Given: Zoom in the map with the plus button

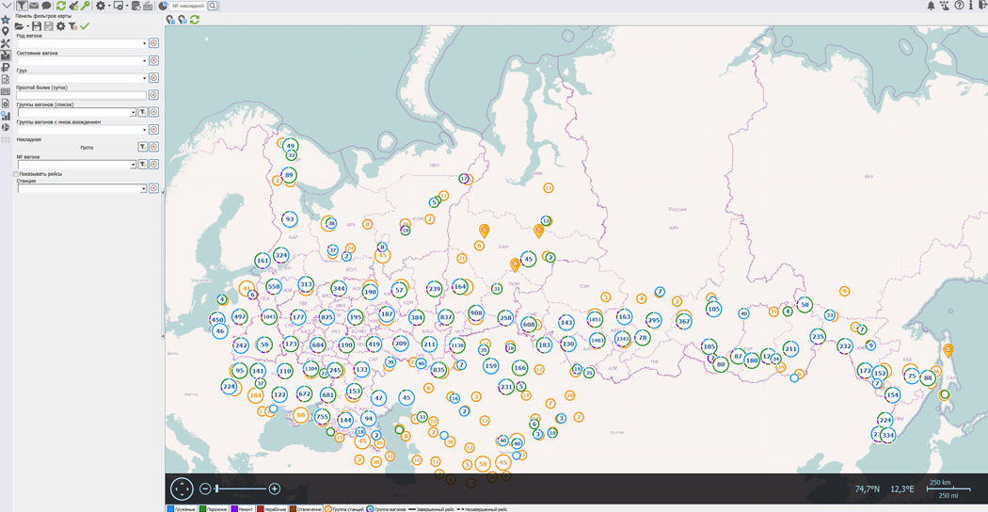Looking at the screenshot, I should (x=275, y=488).
